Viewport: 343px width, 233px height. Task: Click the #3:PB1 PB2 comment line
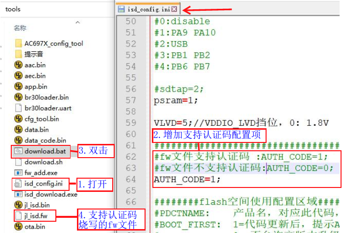(182, 55)
